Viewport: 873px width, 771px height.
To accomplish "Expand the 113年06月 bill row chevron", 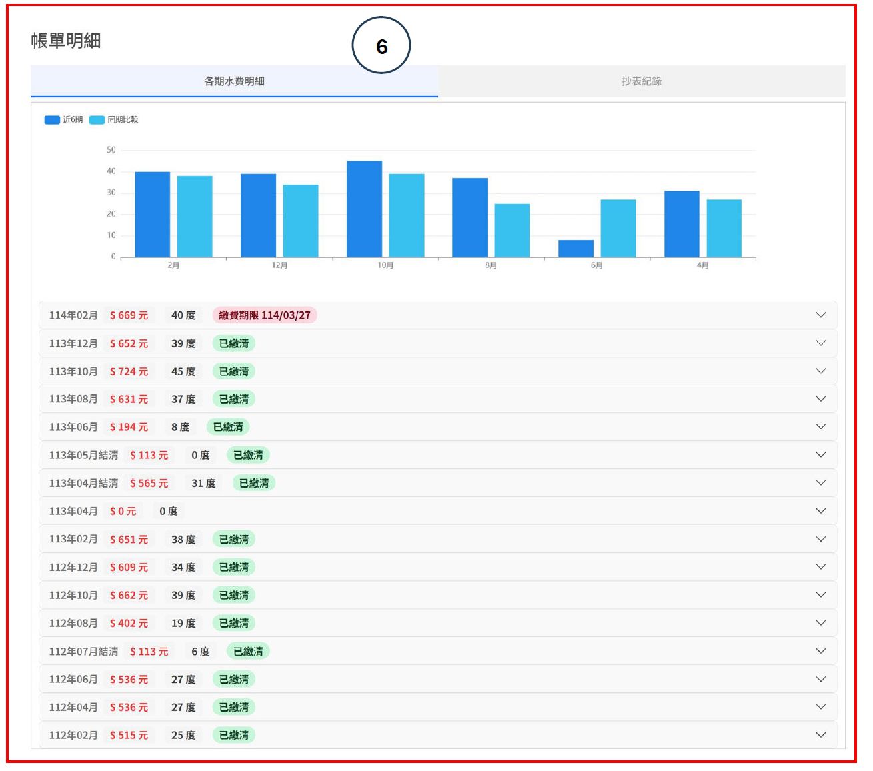I will [821, 426].
